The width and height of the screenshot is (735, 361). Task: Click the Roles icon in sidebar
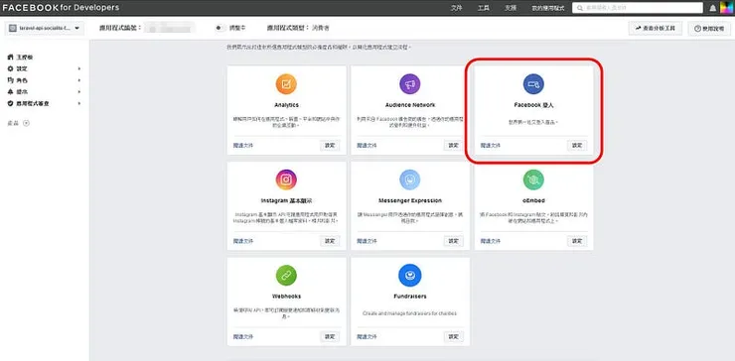tap(10, 80)
